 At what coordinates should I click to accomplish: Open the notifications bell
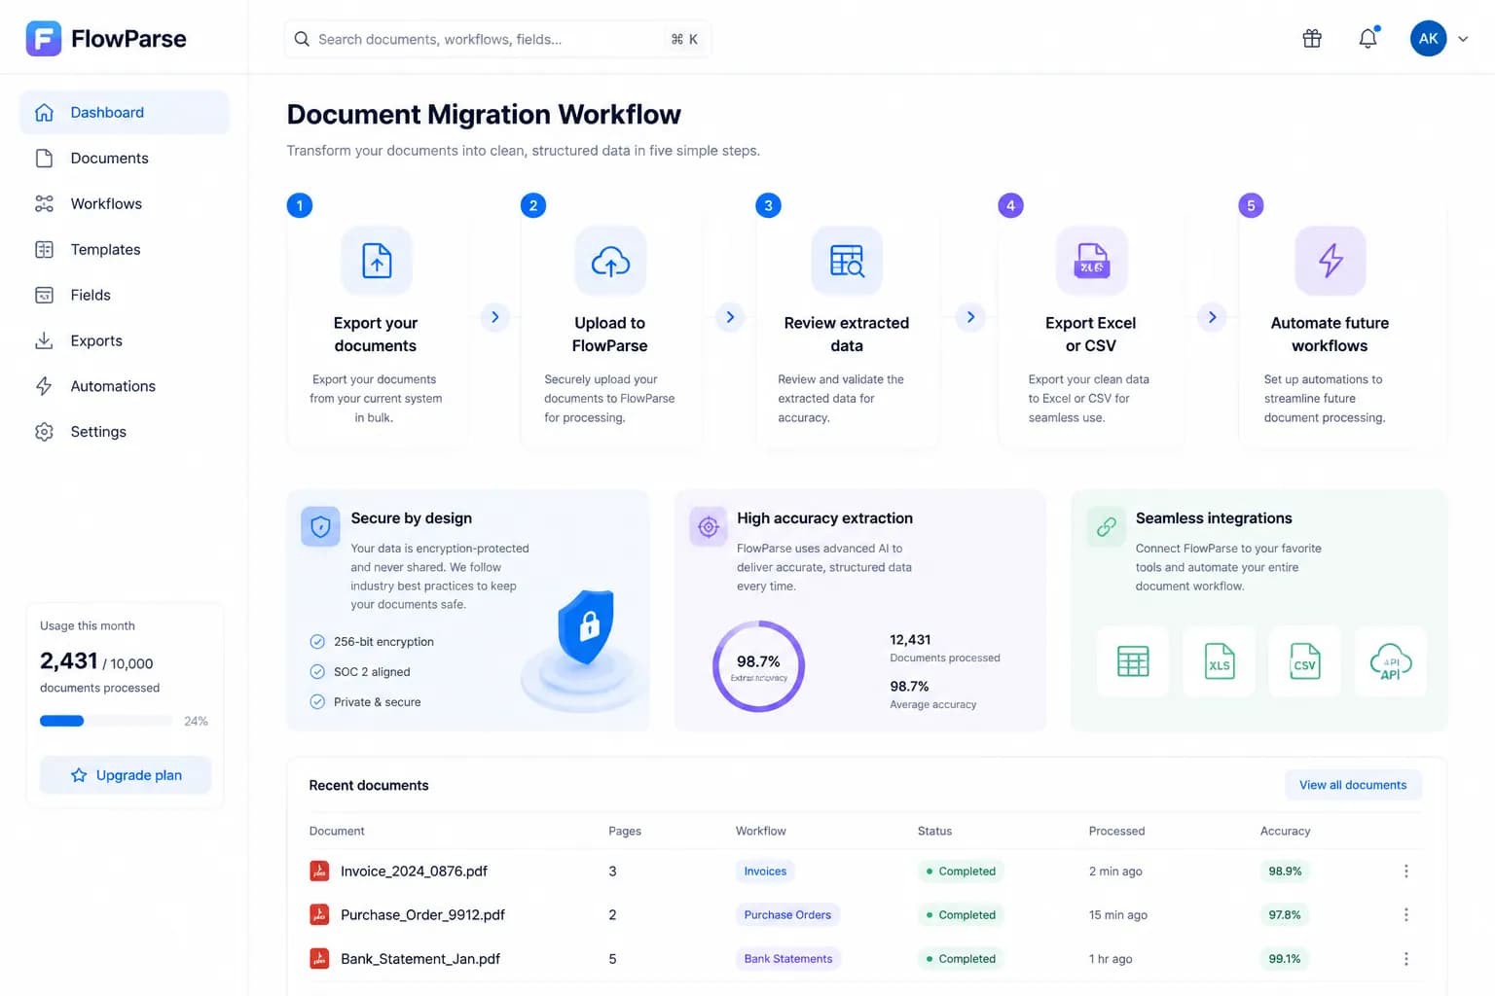(x=1367, y=38)
